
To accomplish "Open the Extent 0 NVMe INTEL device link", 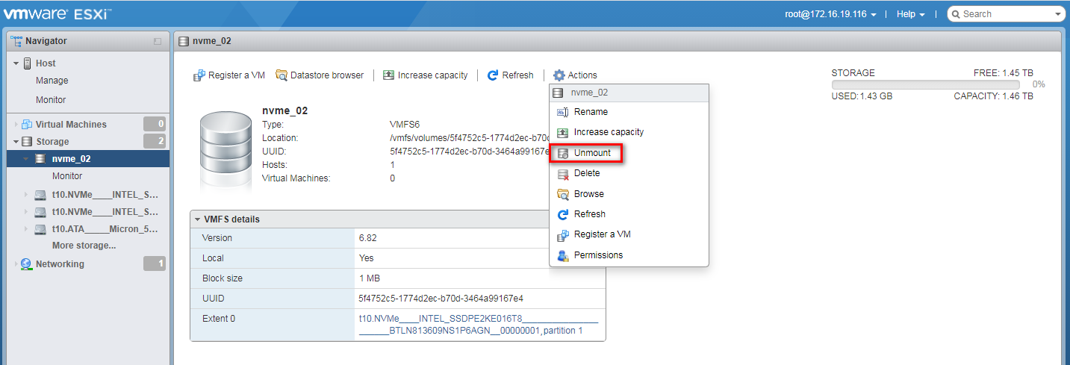I will pyautogui.click(x=478, y=324).
